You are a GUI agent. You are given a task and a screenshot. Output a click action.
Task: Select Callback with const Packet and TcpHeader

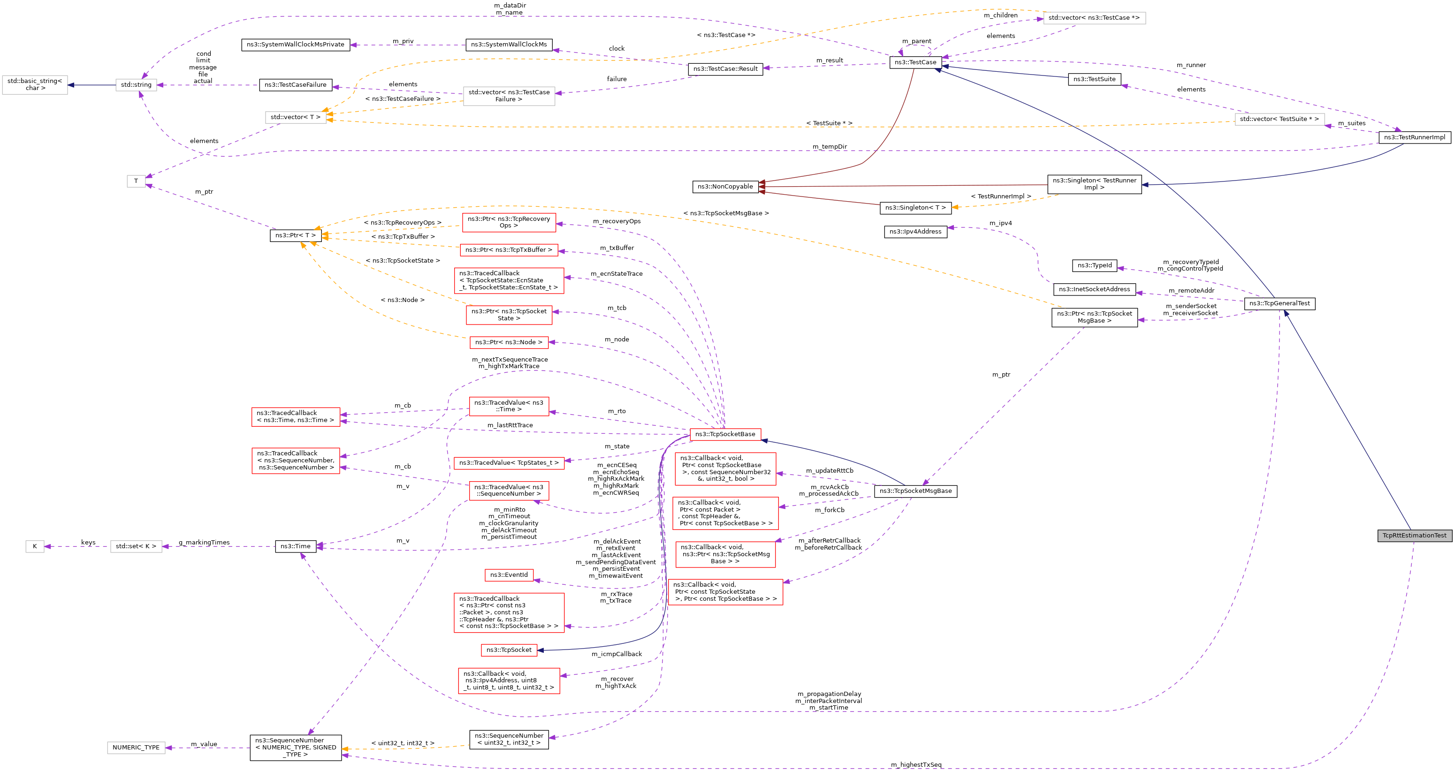[x=725, y=514]
